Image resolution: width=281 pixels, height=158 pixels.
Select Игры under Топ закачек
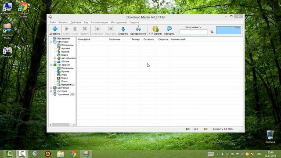coord(64,75)
